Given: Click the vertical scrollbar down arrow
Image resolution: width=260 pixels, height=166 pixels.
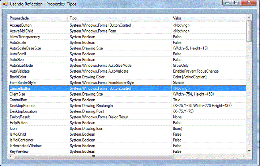Looking at the screenshot, I should pos(249,151).
